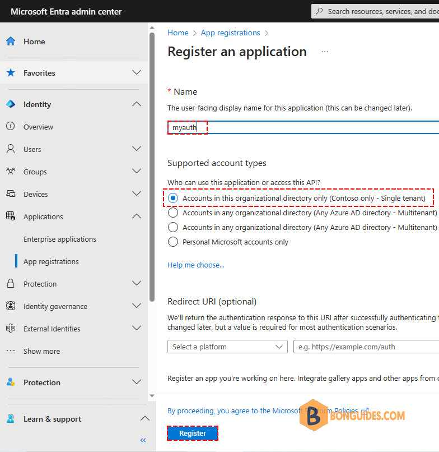The image size is (439, 452).
Task: Expand the Devices chevron
Action: (137, 193)
